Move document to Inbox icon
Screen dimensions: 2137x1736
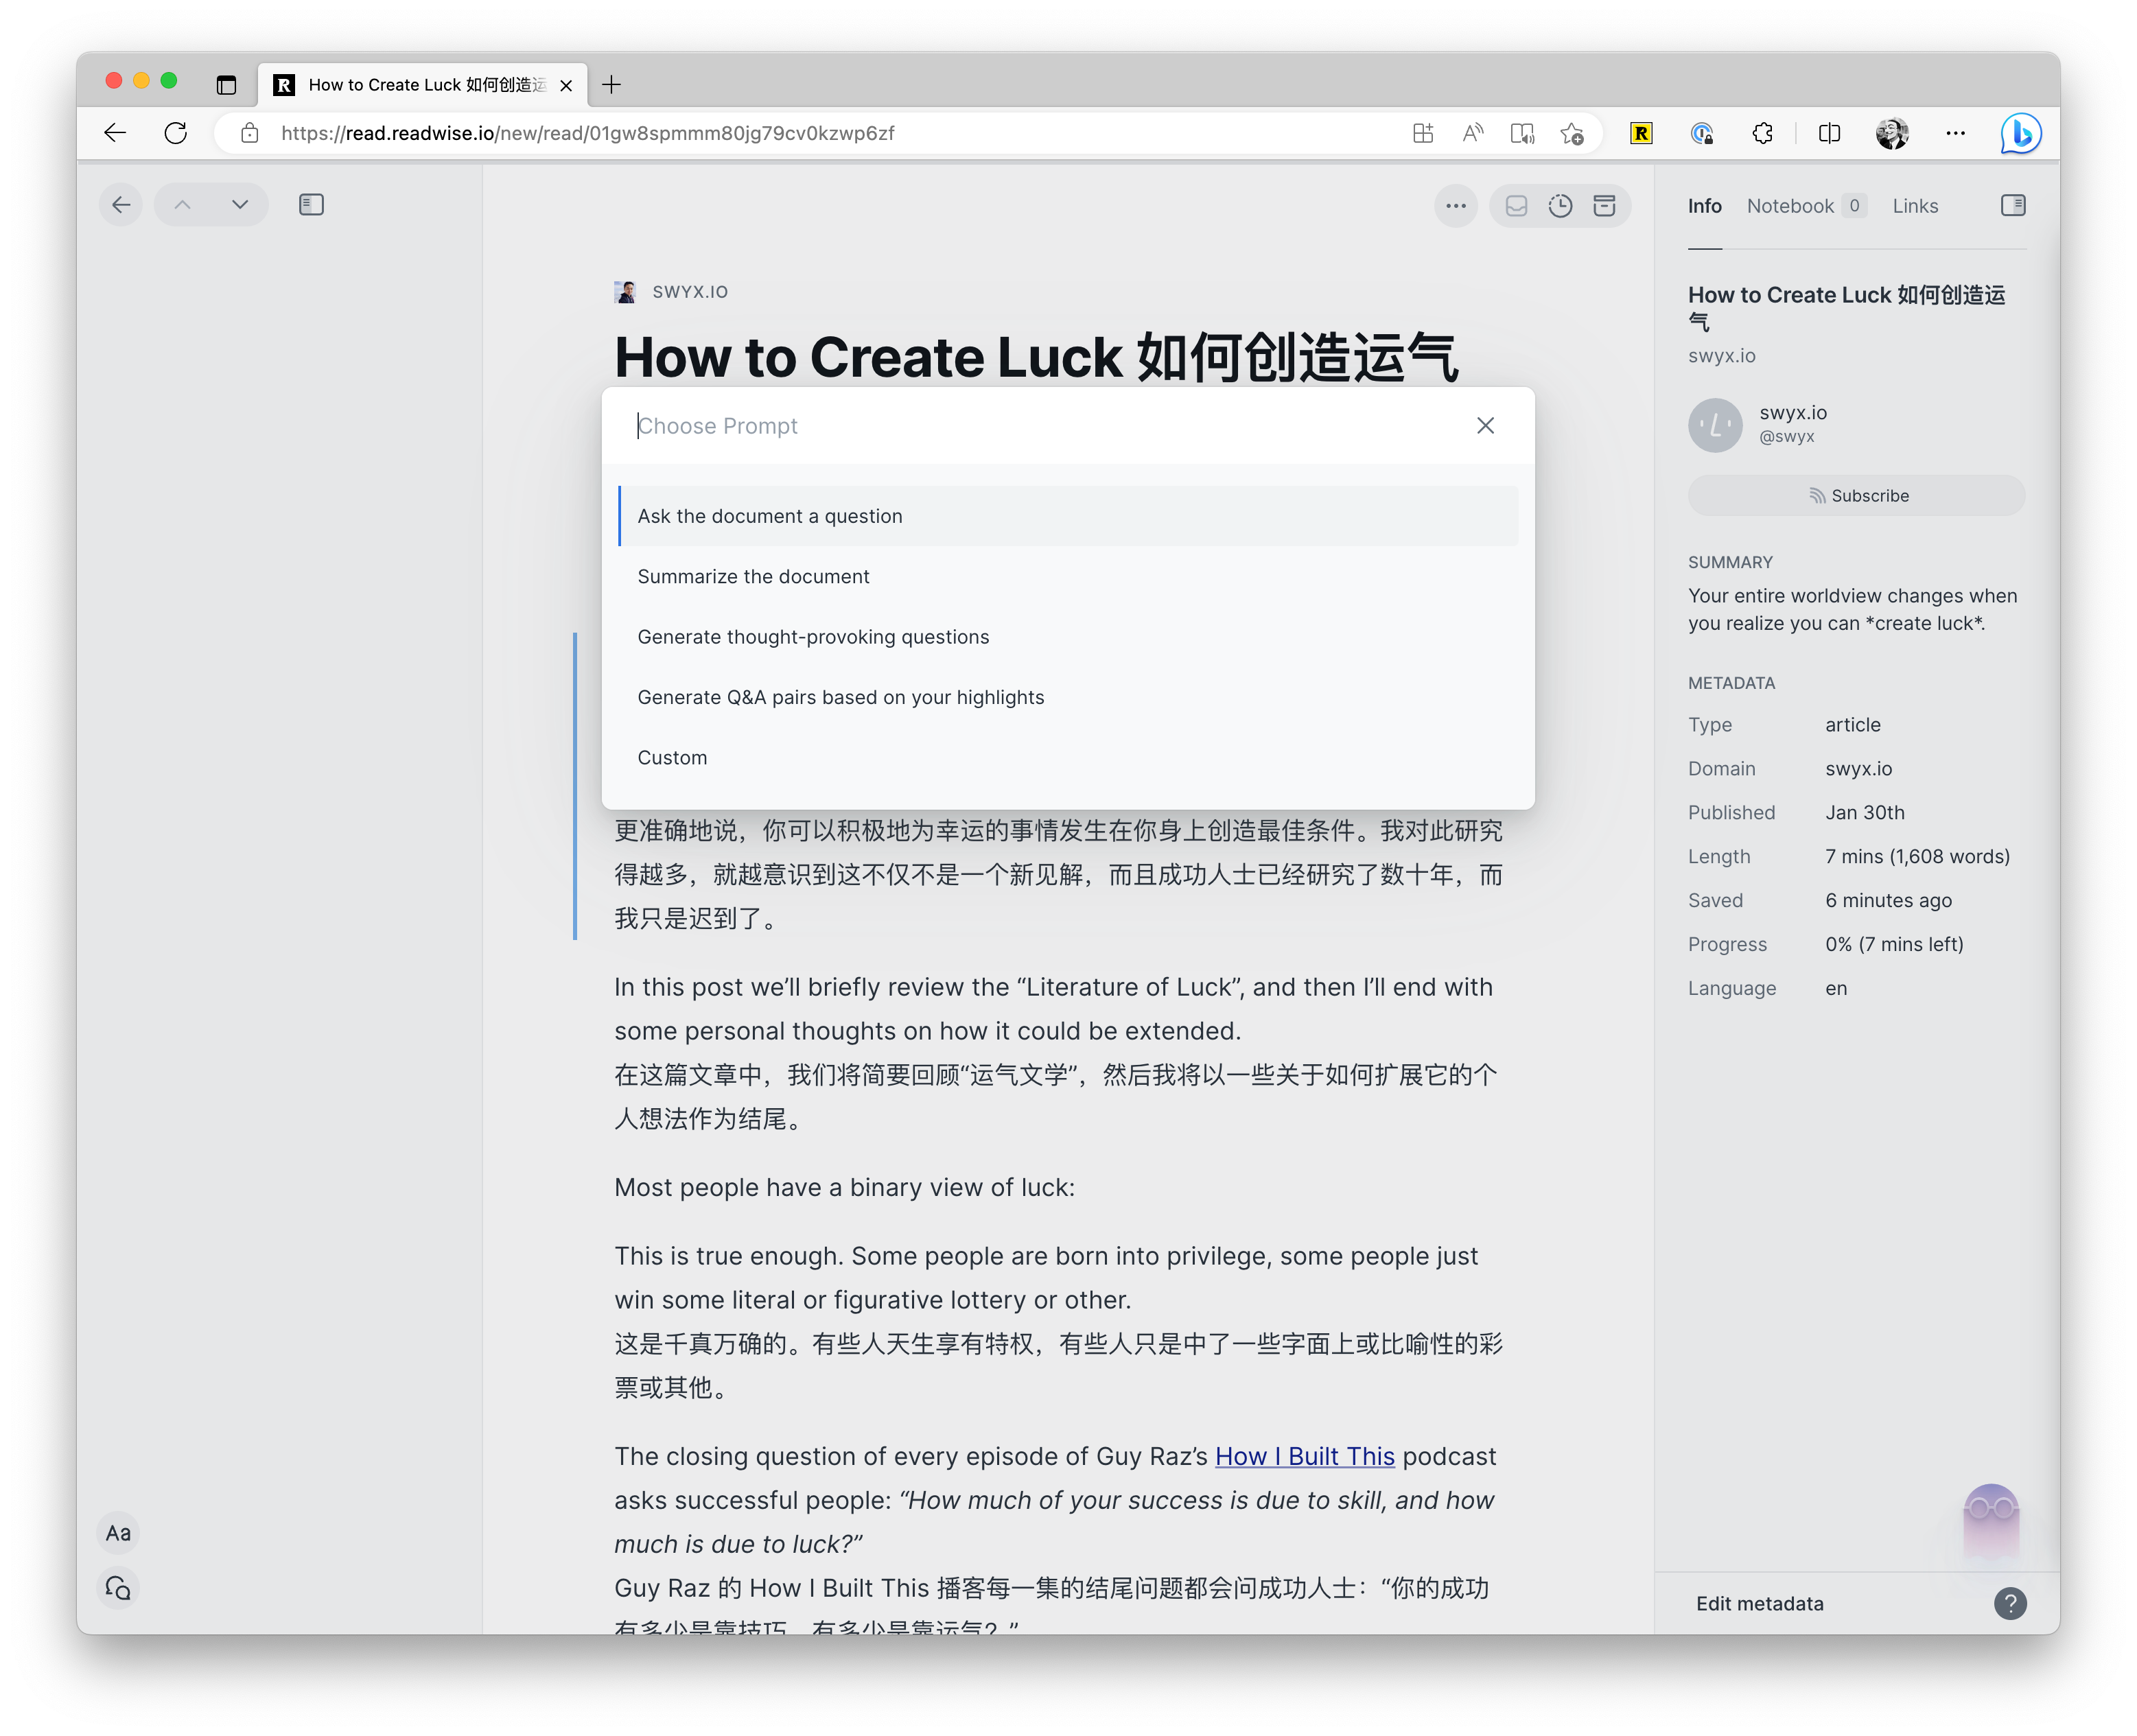point(1516,206)
